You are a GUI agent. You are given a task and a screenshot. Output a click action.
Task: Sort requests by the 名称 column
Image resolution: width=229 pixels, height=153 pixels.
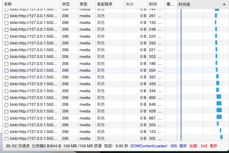click(x=8, y=4)
